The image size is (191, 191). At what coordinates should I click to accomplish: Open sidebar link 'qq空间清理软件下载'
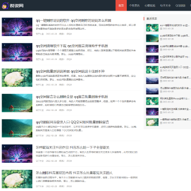click(x=175, y=36)
